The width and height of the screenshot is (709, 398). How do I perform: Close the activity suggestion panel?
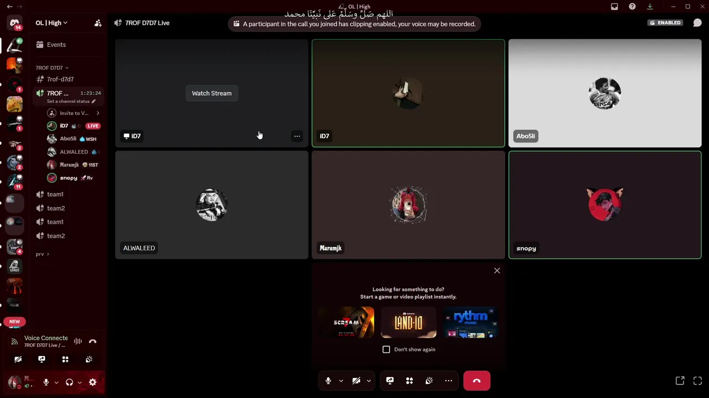coord(497,271)
